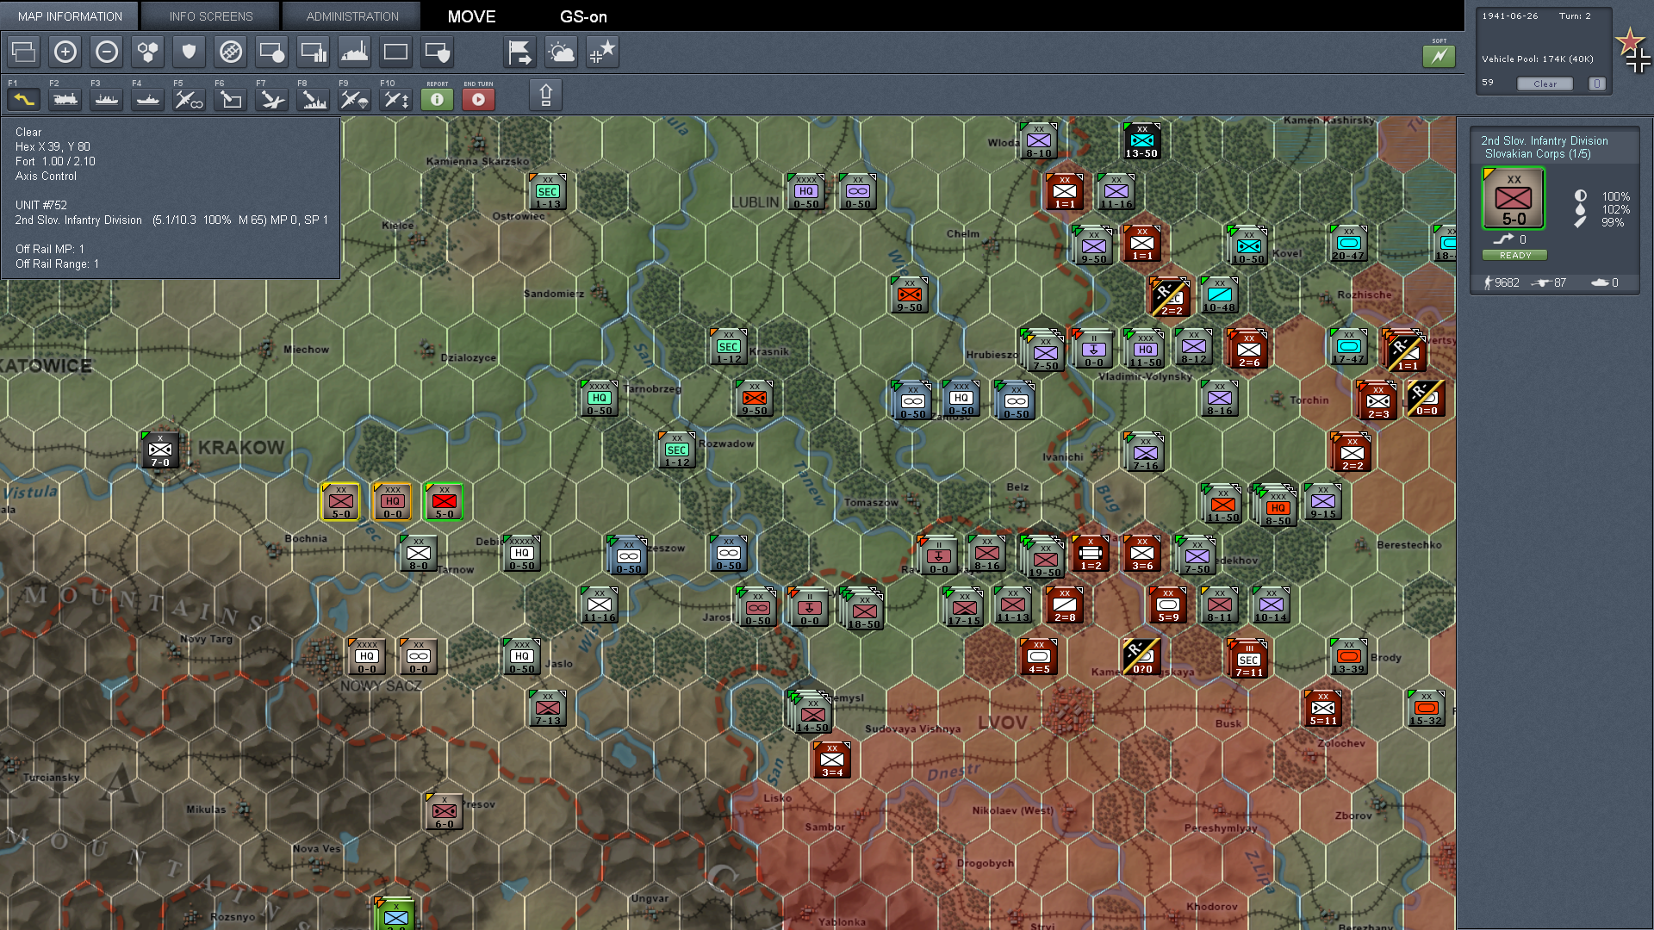Select F3 naval transport mode
This screenshot has width=1654, height=930.
tap(107, 100)
